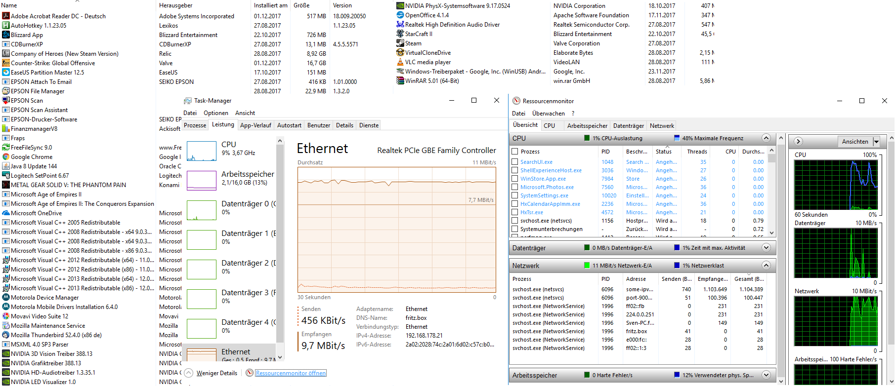Tick the ShellExperienceHost.exe checkbox
This screenshot has height=386, width=895.
tap(515, 170)
